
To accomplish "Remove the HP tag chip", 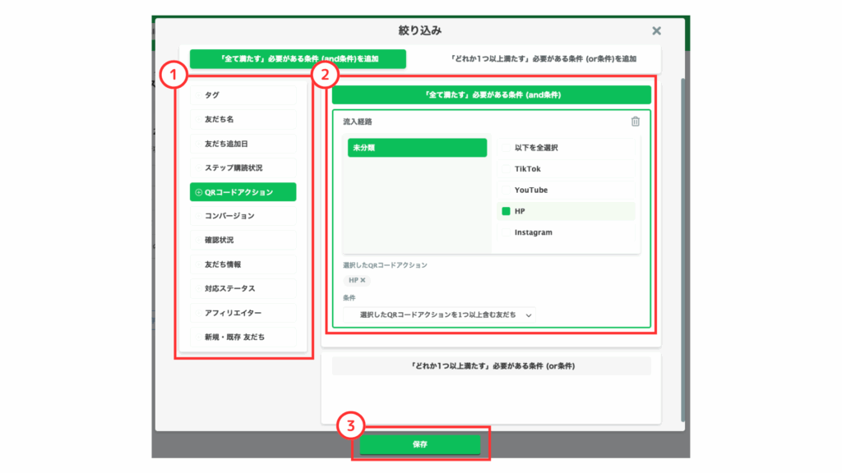I will [x=363, y=280].
